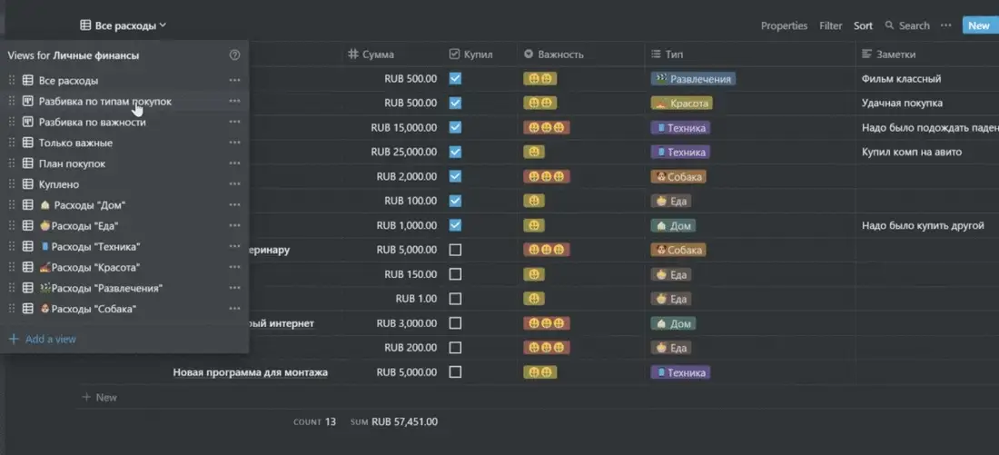
Task: Open the three-dot menu for Все расходы view
Action: point(234,80)
